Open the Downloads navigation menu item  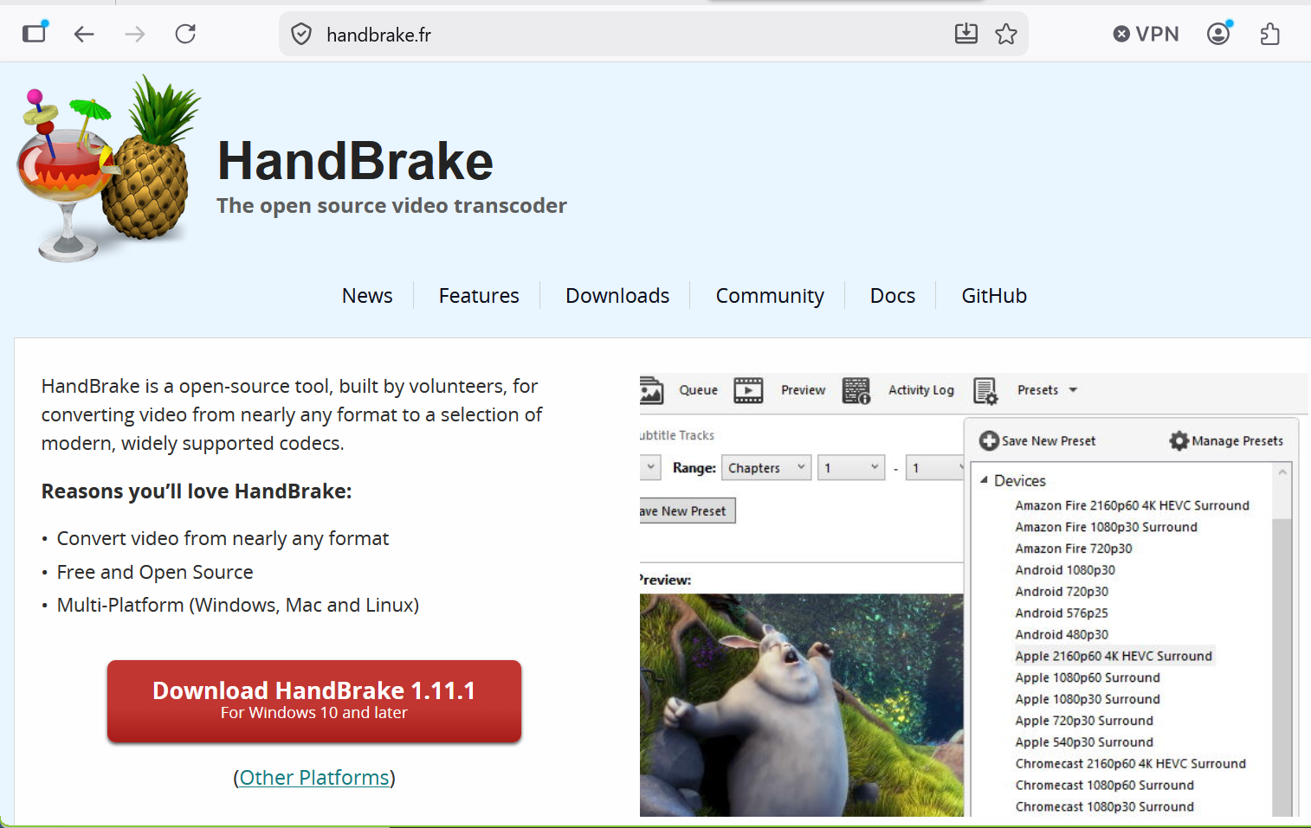point(617,296)
